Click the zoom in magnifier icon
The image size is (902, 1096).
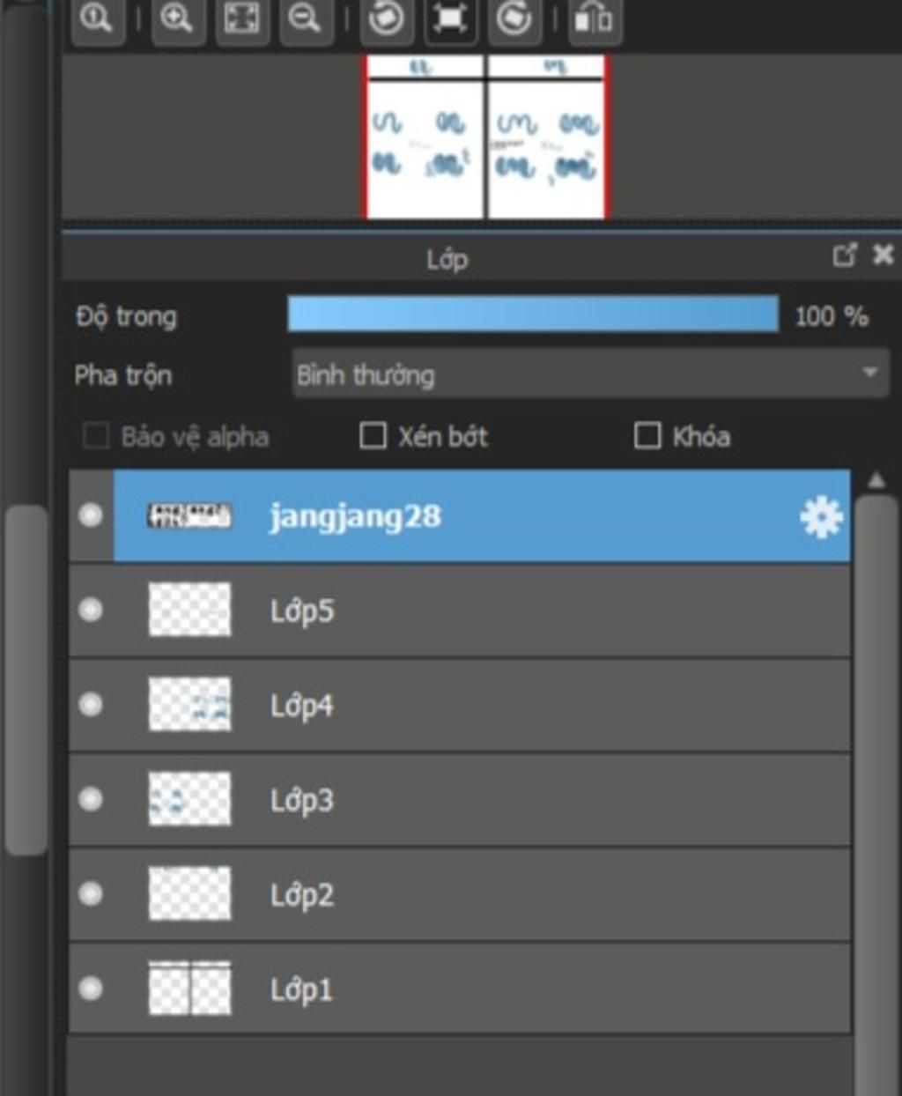tap(177, 19)
